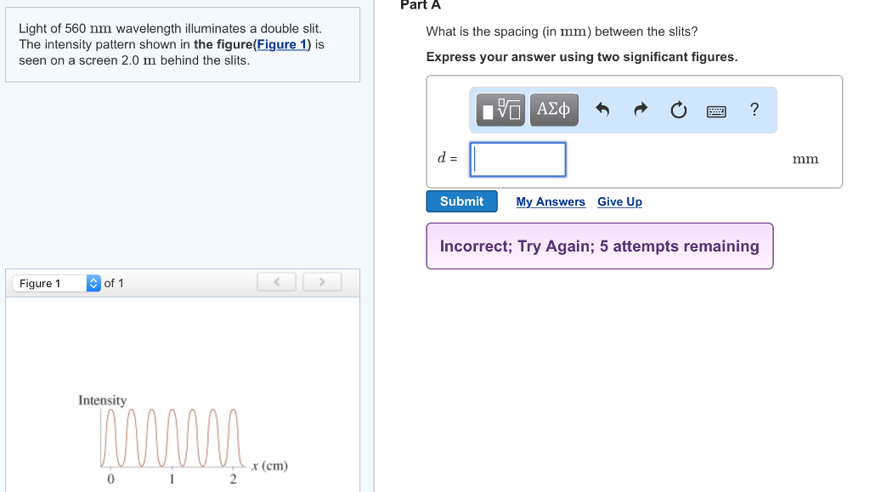Image resolution: width=870 pixels, height=492 pixels.
Task: Go to next figure with right chevron
Action: point(322,282)
